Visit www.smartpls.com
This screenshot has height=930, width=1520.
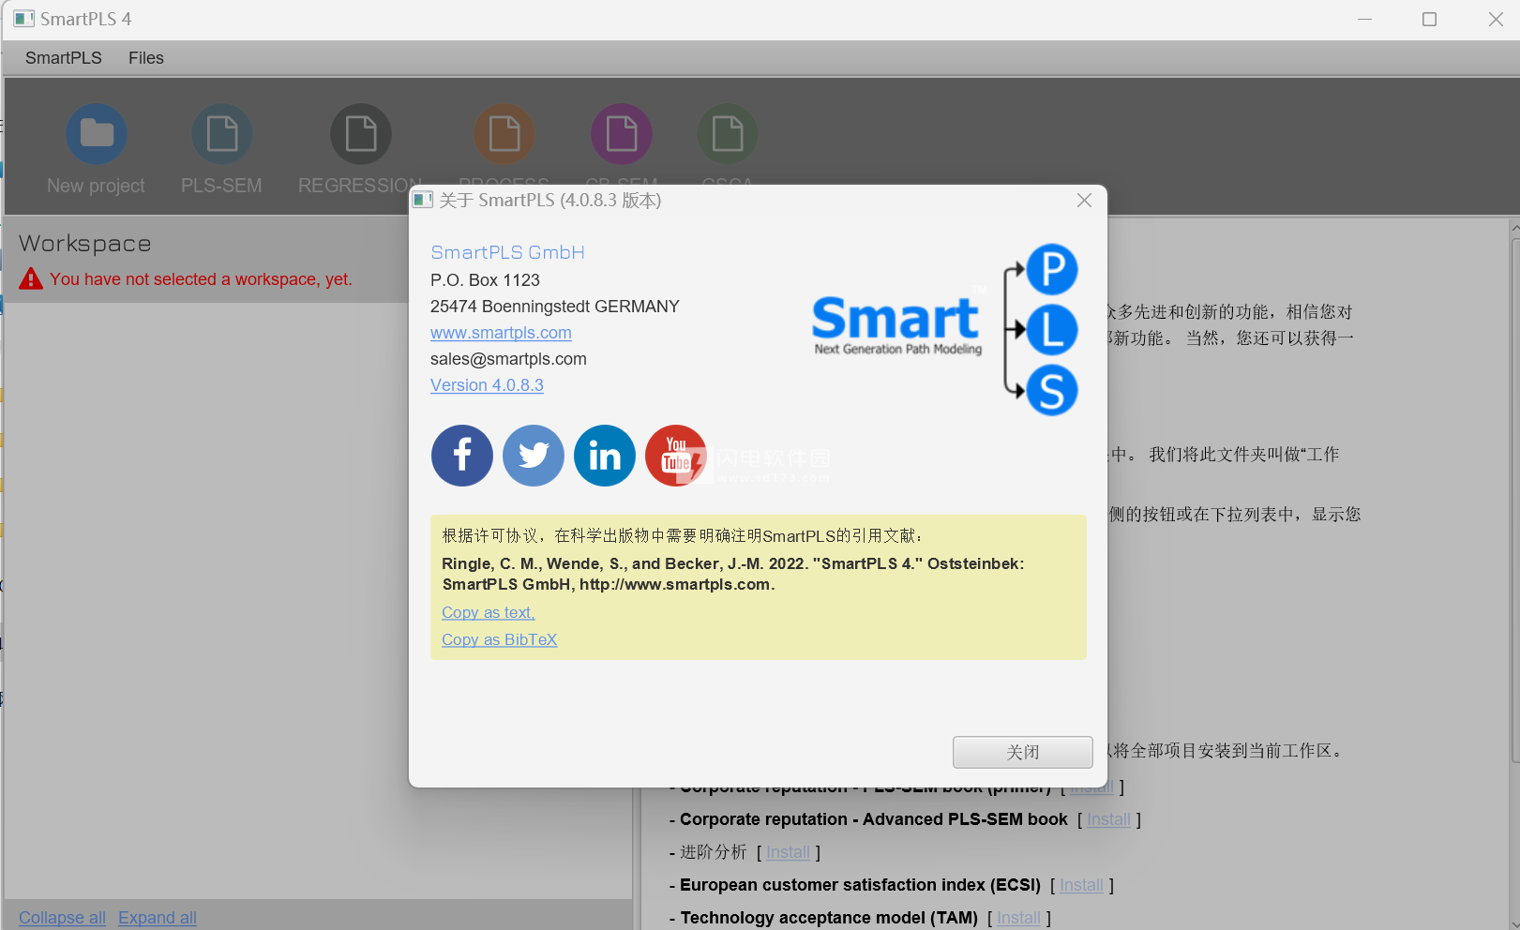(x=501, y=332)
